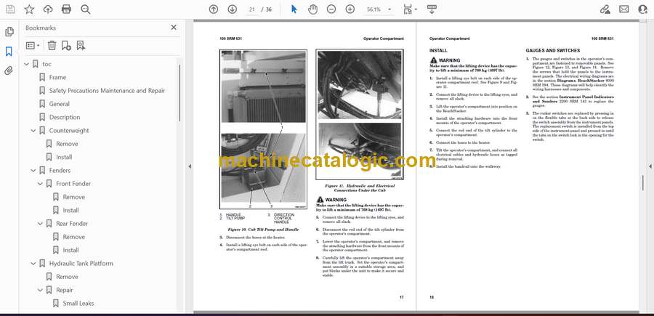Image resolution: width=654 pixels, height=316 pixels.
Task: Add a new bookmark icon
Action: [x=66, y=46]
